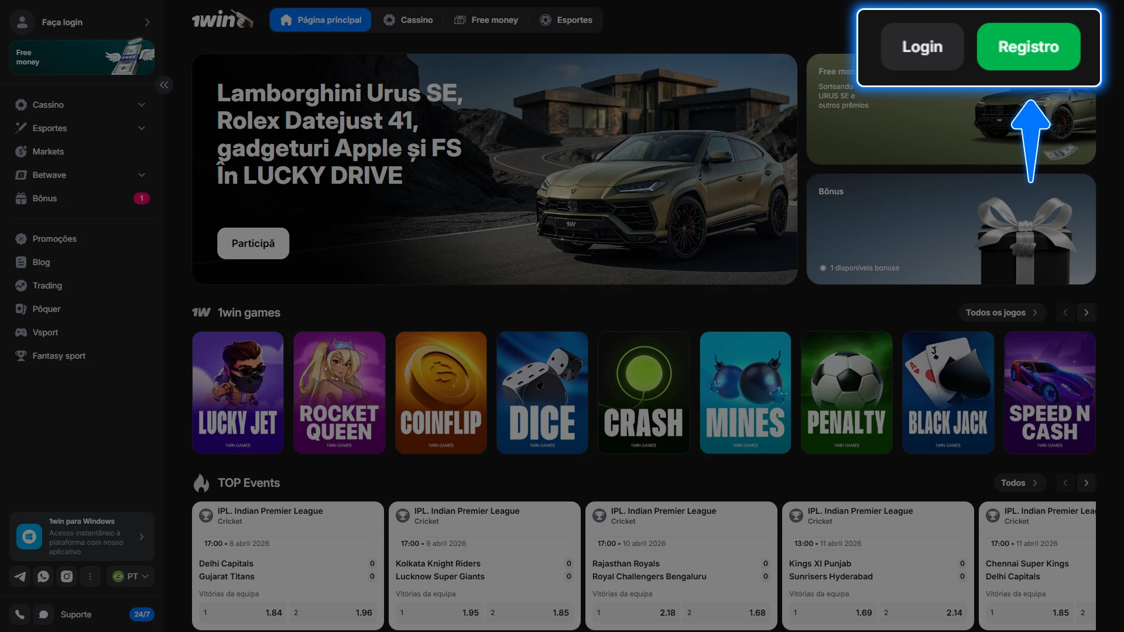
Task: Bet on Sunrisers Hyderabad at 2.14
Action: [x=923, y=613]
